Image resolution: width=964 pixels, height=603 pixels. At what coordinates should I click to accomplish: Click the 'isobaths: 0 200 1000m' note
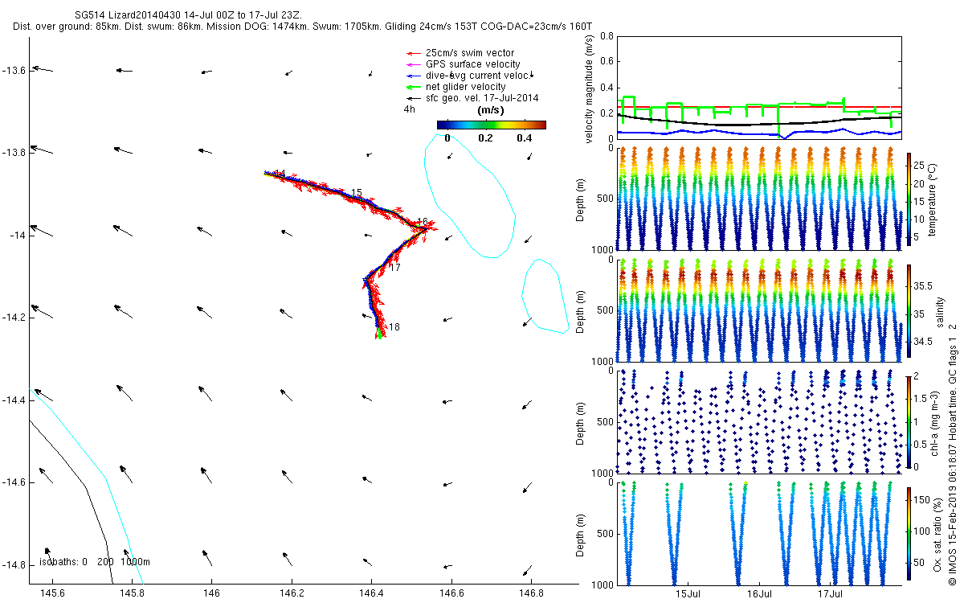tap(95, 562)
